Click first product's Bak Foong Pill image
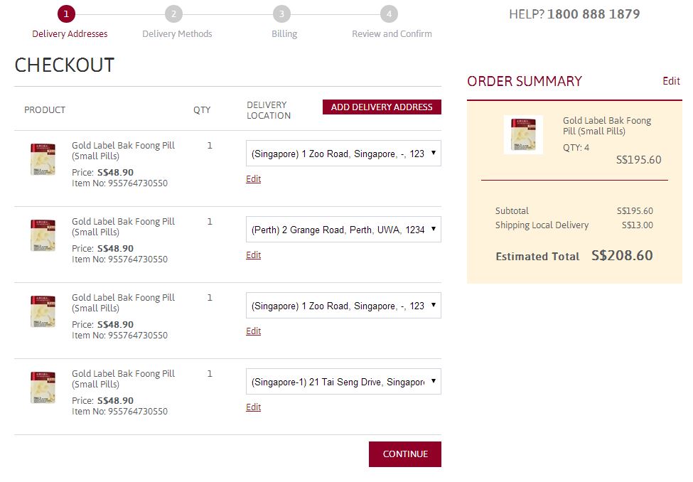 point(43,159)
